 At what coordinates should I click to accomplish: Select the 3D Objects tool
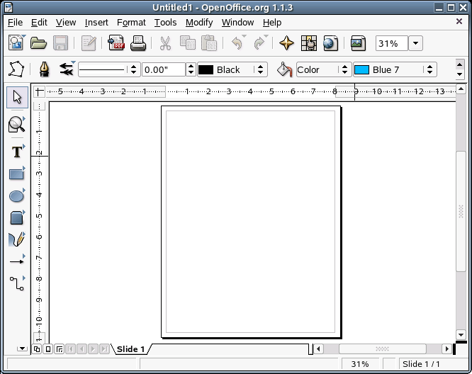coord(16,217)
